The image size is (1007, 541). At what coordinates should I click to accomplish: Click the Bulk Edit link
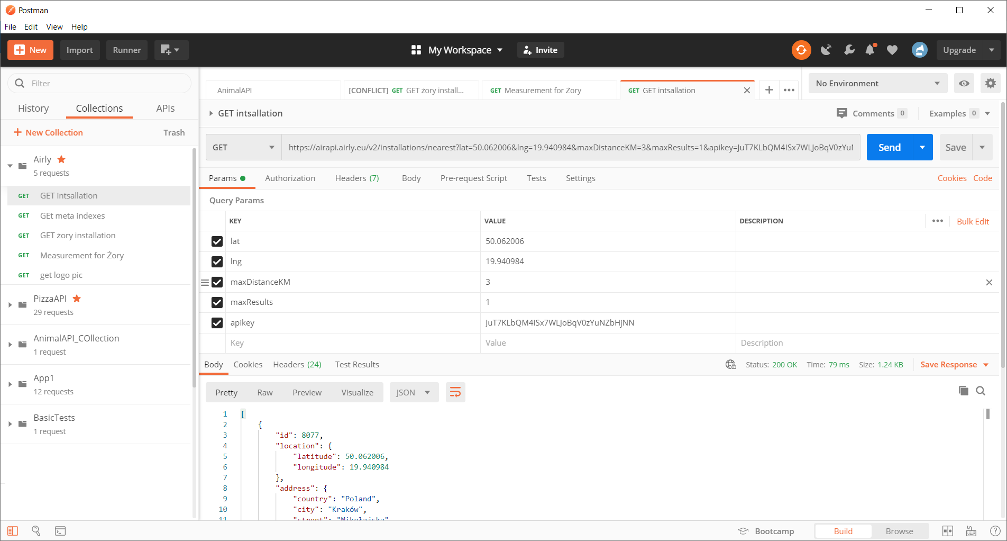click(973, 221)
